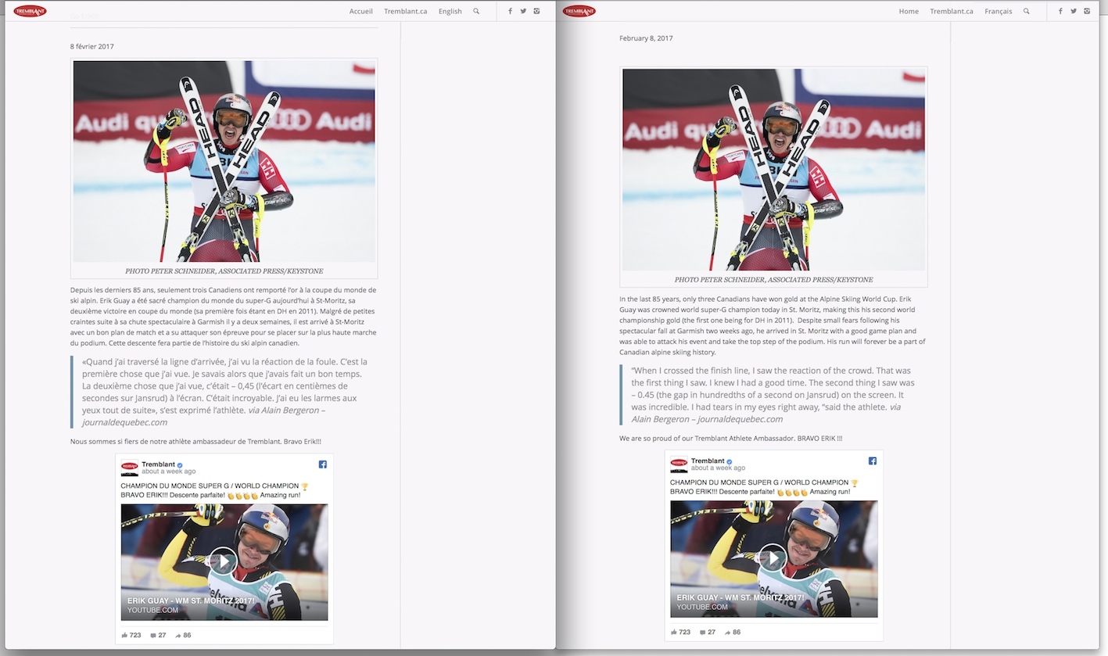Click Twitter icon in French page header

point(523,12)
